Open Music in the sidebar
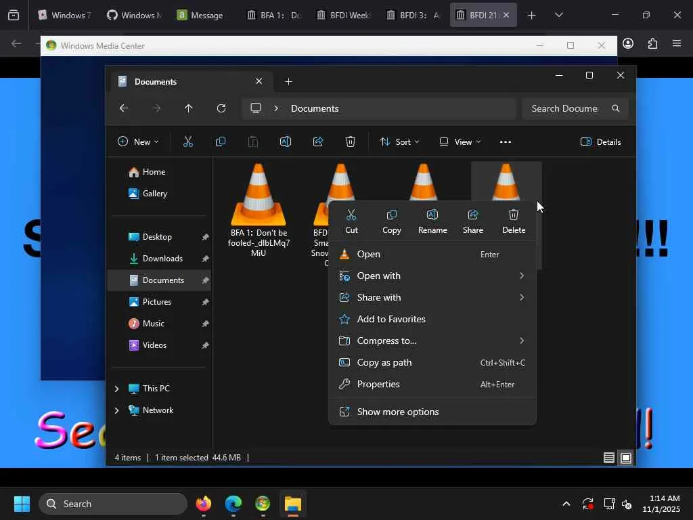Image resolution: width=693 pixels, height=520 pixels. [x=159, y=324]
